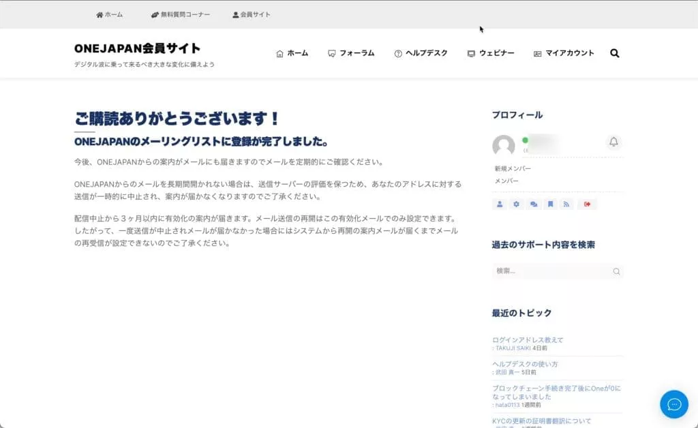Open account settings gear icon
The height and width of the screenshot is (428, 698).
[517, 204]
